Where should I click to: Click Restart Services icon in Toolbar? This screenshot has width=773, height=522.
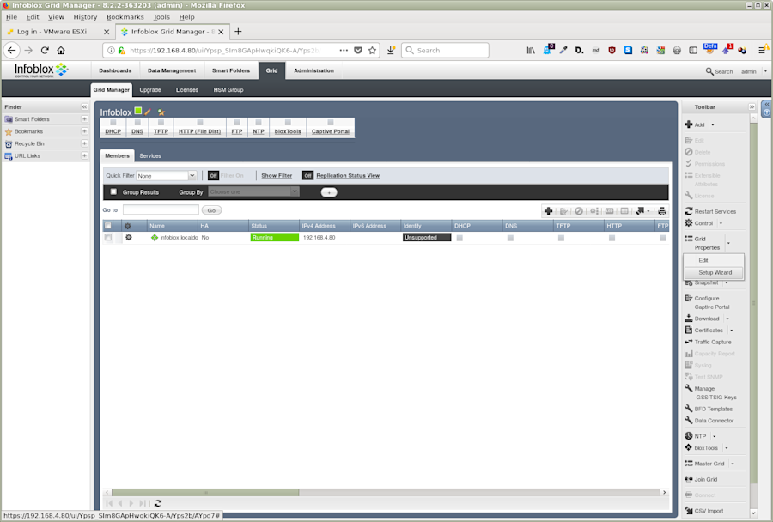coord(688,211)
